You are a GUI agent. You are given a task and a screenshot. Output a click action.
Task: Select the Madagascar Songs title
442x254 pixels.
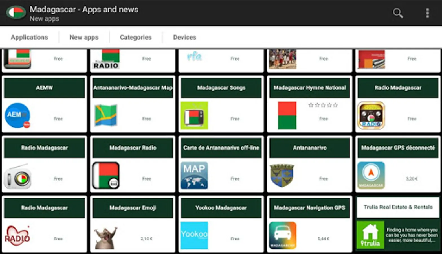(x=221, y=88)
